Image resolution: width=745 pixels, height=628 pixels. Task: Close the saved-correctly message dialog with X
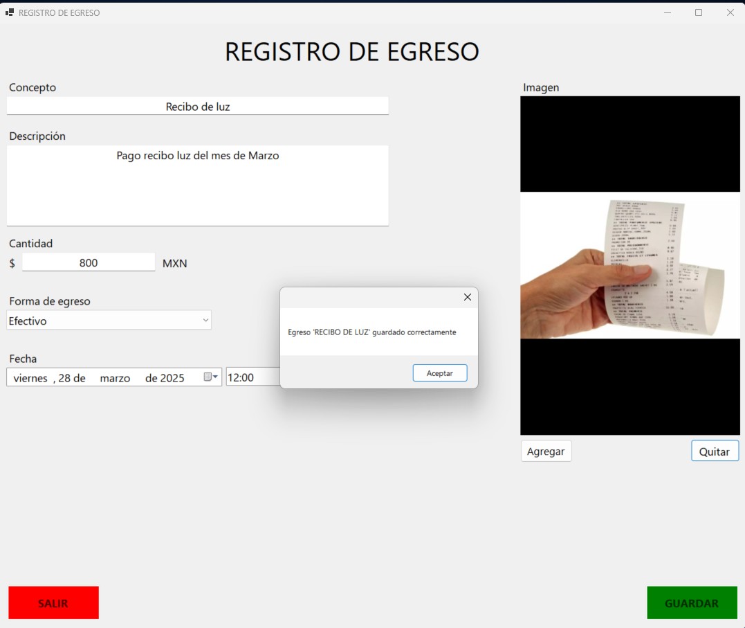coord(467,297)
